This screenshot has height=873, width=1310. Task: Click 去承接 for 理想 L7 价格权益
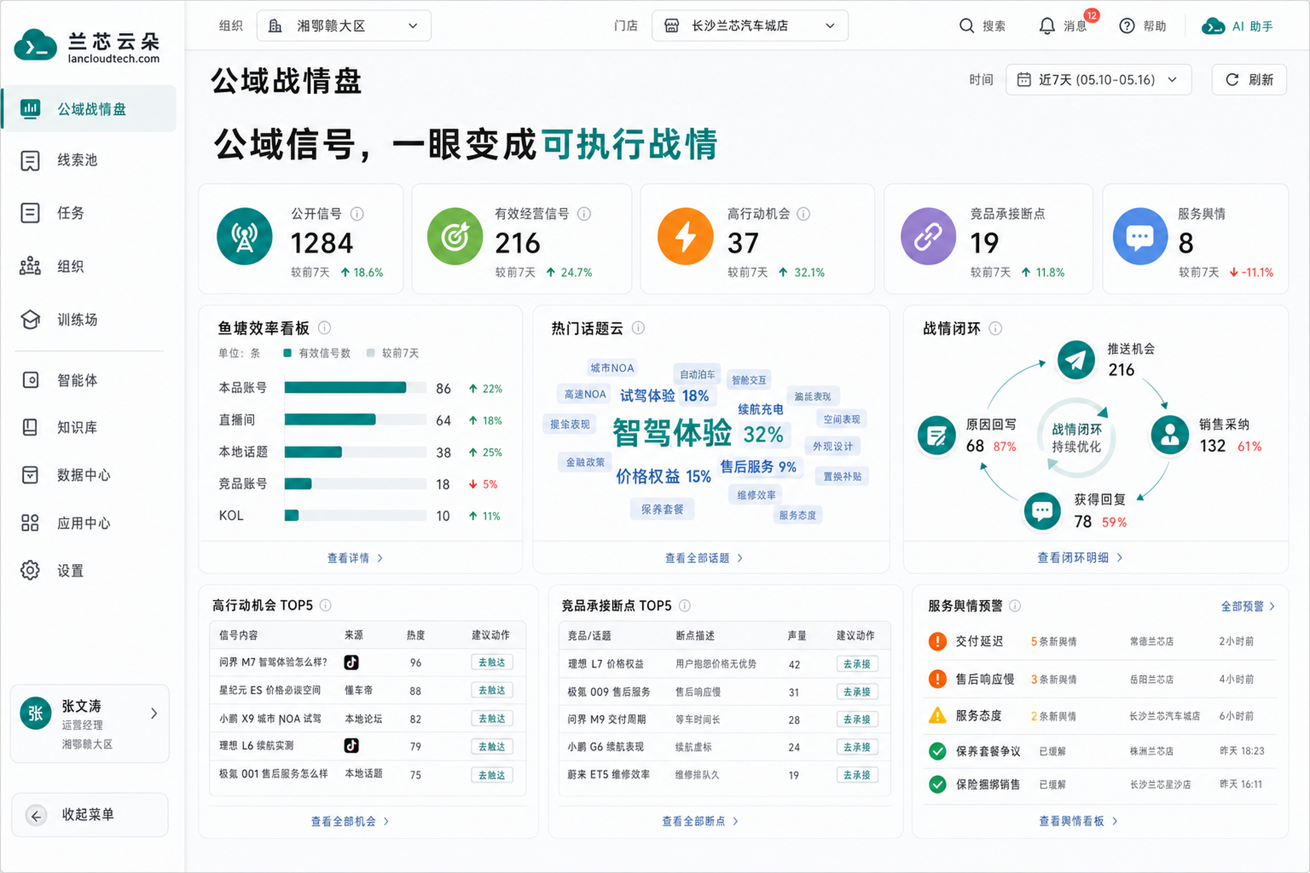pyautogui.click(x=857, y=664)
